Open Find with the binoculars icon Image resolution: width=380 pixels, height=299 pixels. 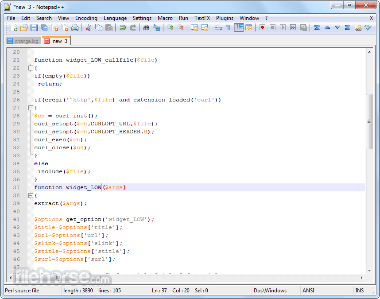(x=147, y=27)
